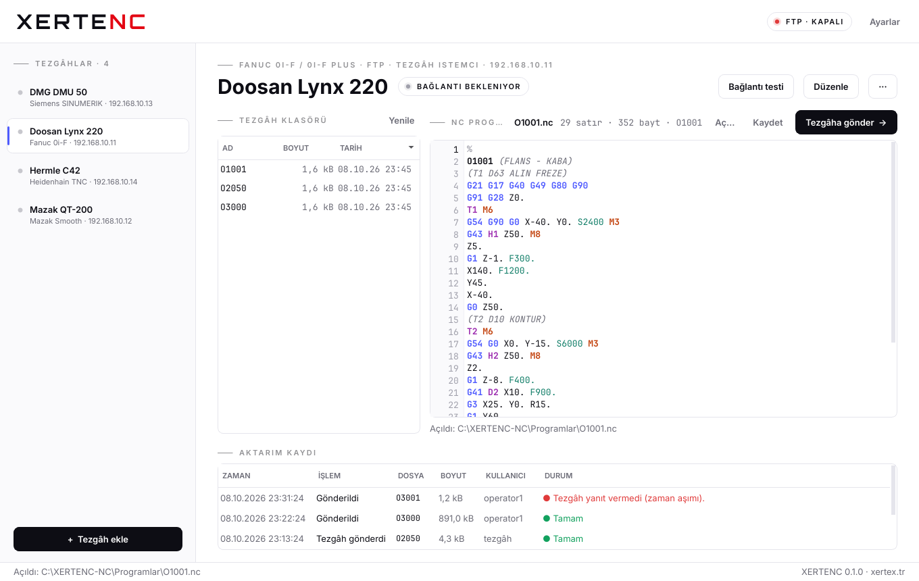
Task: Select Doosan Lynx 220 in sidebar
Action: (x=98, y=136)
